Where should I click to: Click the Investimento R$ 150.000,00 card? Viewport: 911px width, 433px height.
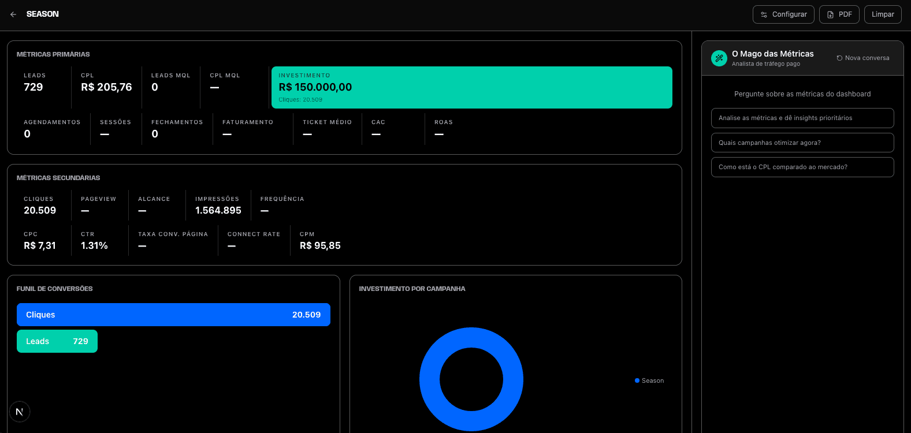[x=471, y=87]
